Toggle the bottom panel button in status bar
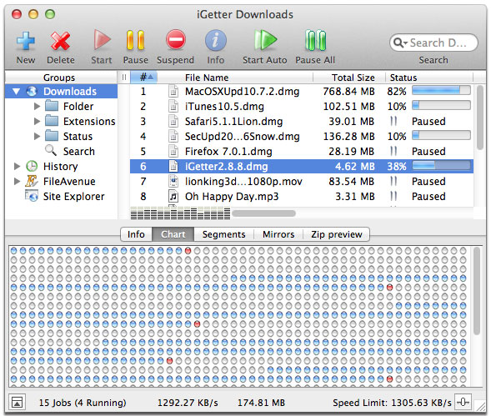 click(x=17, y=402)
